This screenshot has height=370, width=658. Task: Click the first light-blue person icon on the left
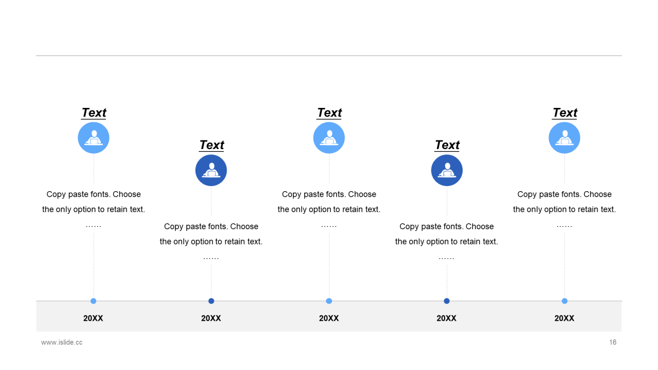pos(94,138)
